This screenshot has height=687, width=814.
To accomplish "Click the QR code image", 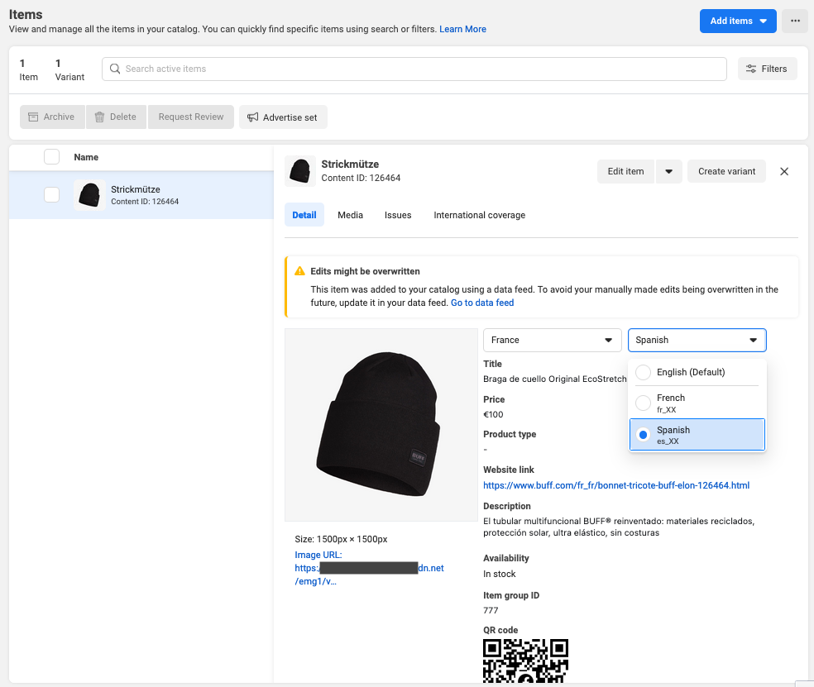I will (x=525, y=660).
